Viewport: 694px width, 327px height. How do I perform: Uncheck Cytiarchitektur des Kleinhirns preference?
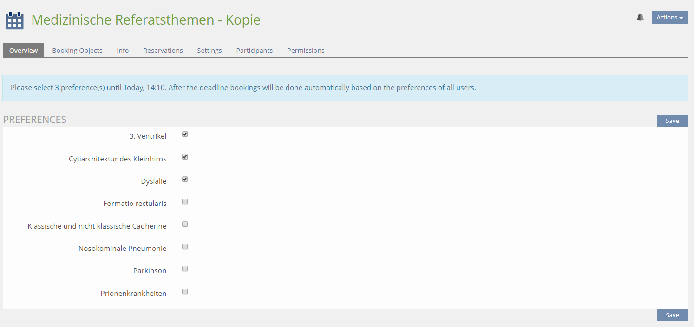tap(185, 157)
